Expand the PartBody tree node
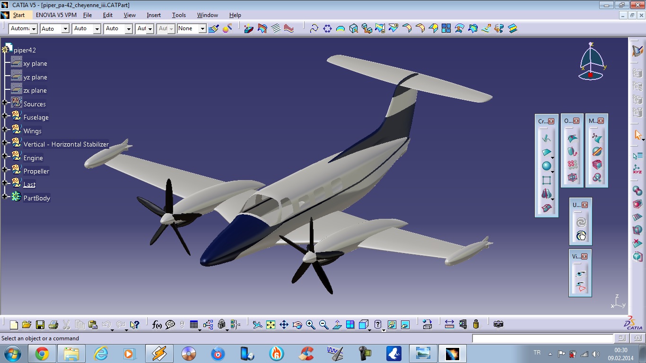Screen dimensions: 646x363 pyautogui.click(x=5, y=196)
